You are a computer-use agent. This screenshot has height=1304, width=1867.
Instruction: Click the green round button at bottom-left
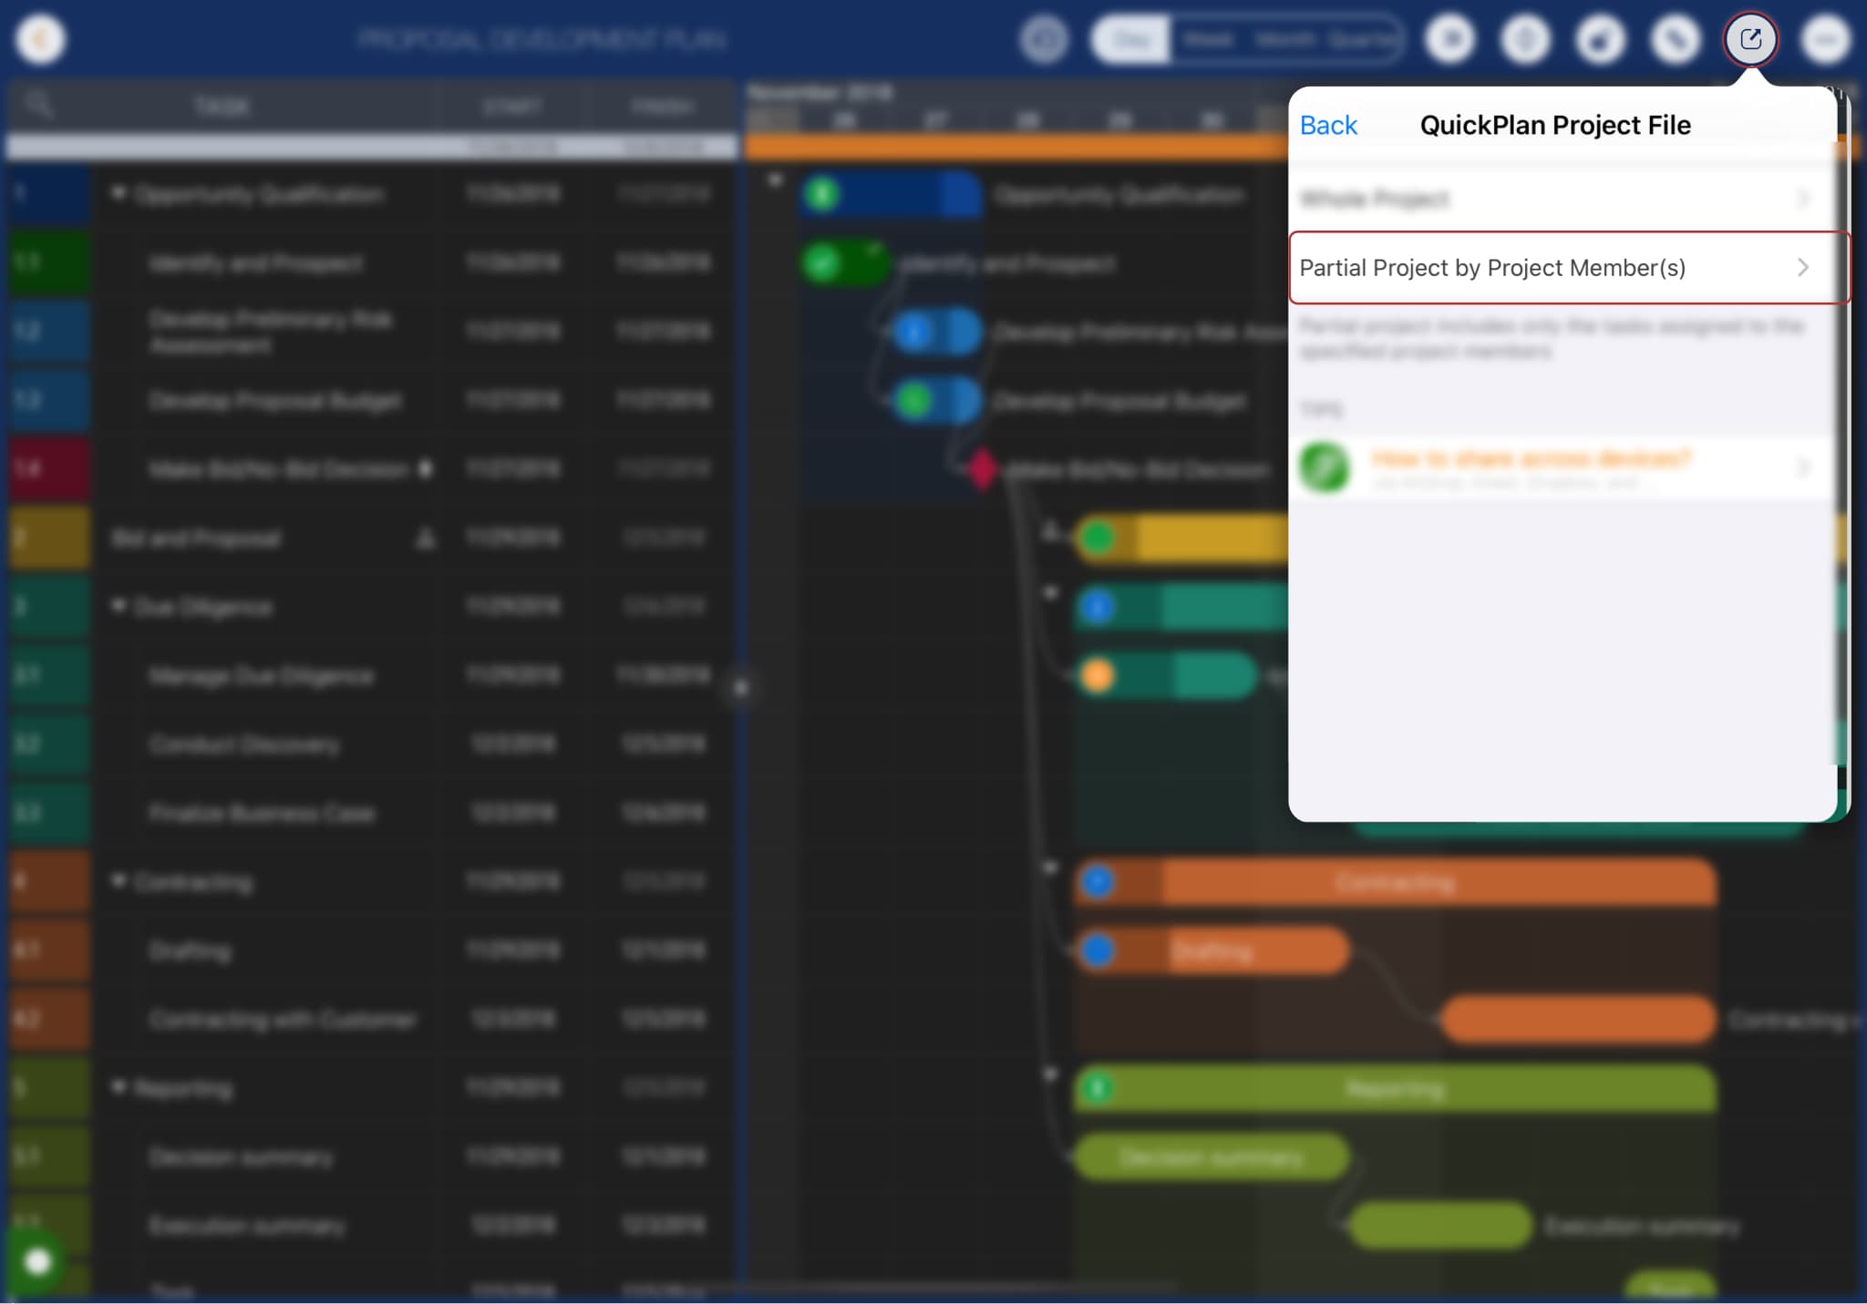pyautogui.click(x=37, y=1261)
